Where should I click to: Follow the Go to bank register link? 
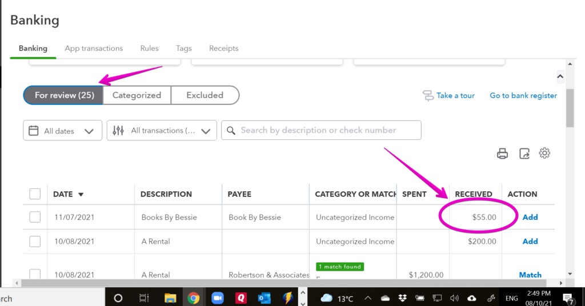[x=523, y=95]
